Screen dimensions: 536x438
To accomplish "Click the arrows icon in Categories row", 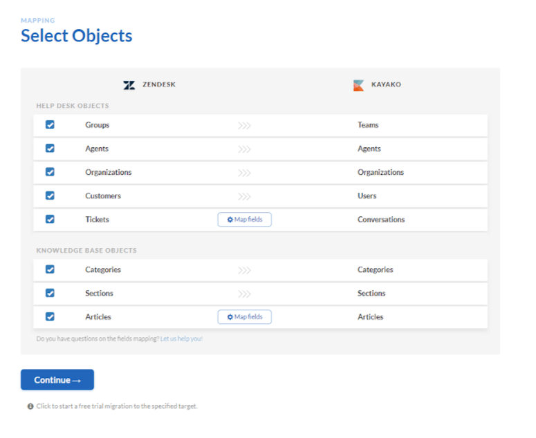I will [x=244, y=270].
